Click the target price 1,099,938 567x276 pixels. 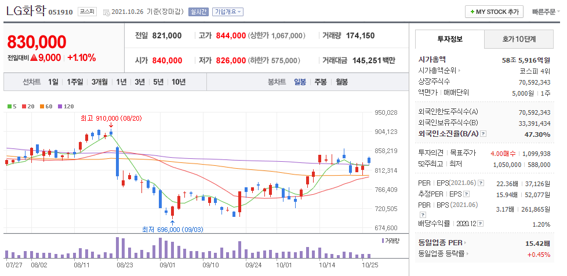tap(537, 154)
